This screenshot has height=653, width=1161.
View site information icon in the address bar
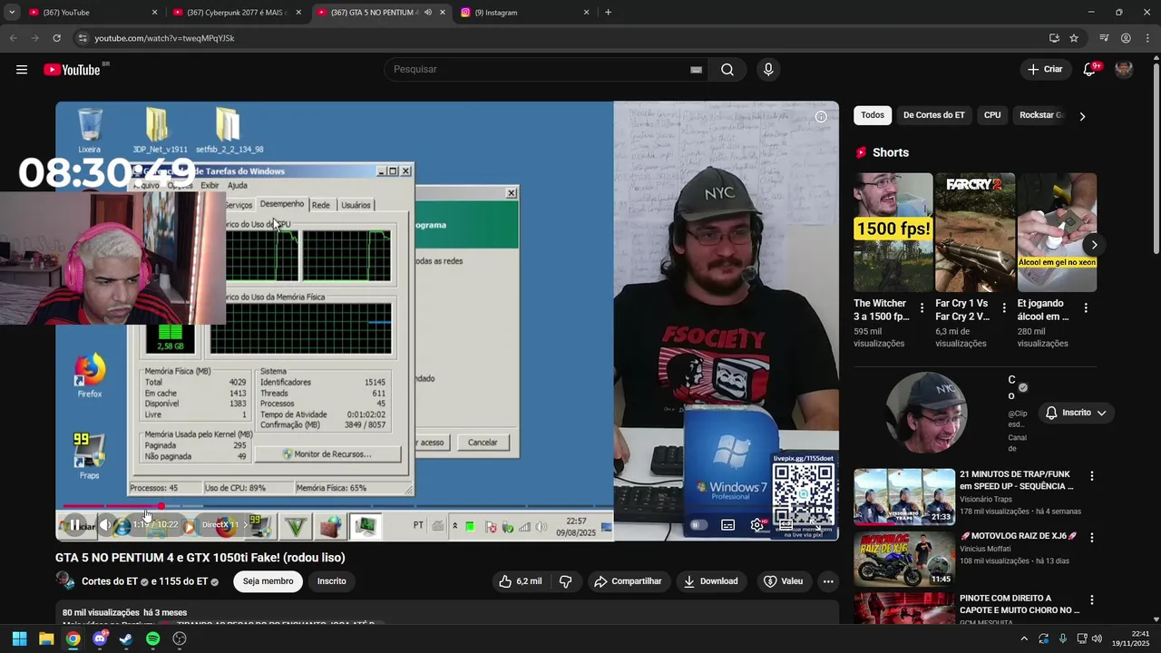(83, 38)
